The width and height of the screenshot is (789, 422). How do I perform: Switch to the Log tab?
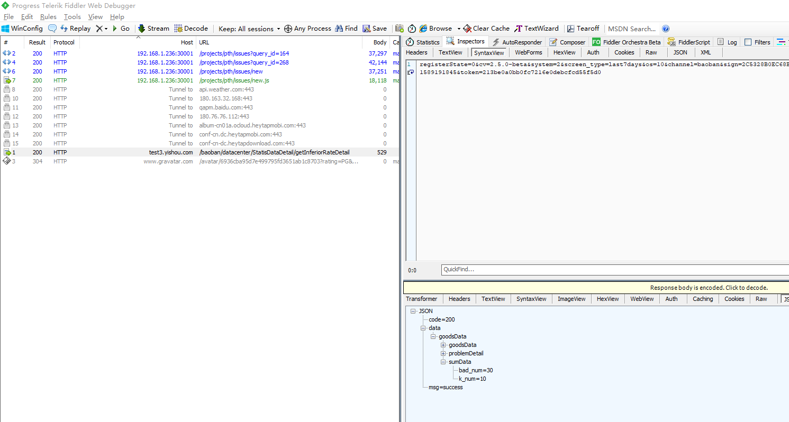pyautogui.click(x=727, y=42)
